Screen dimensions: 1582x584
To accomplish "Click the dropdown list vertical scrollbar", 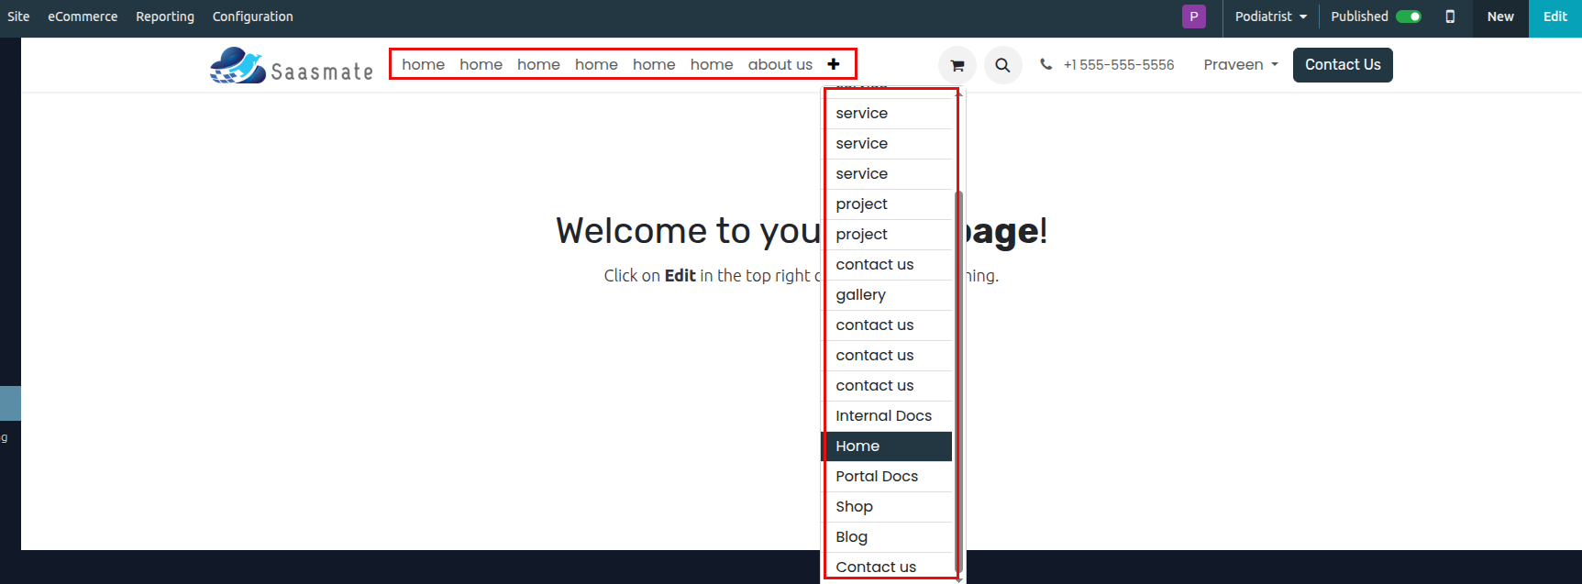I will pyautogui.click(x=958, y=367).
